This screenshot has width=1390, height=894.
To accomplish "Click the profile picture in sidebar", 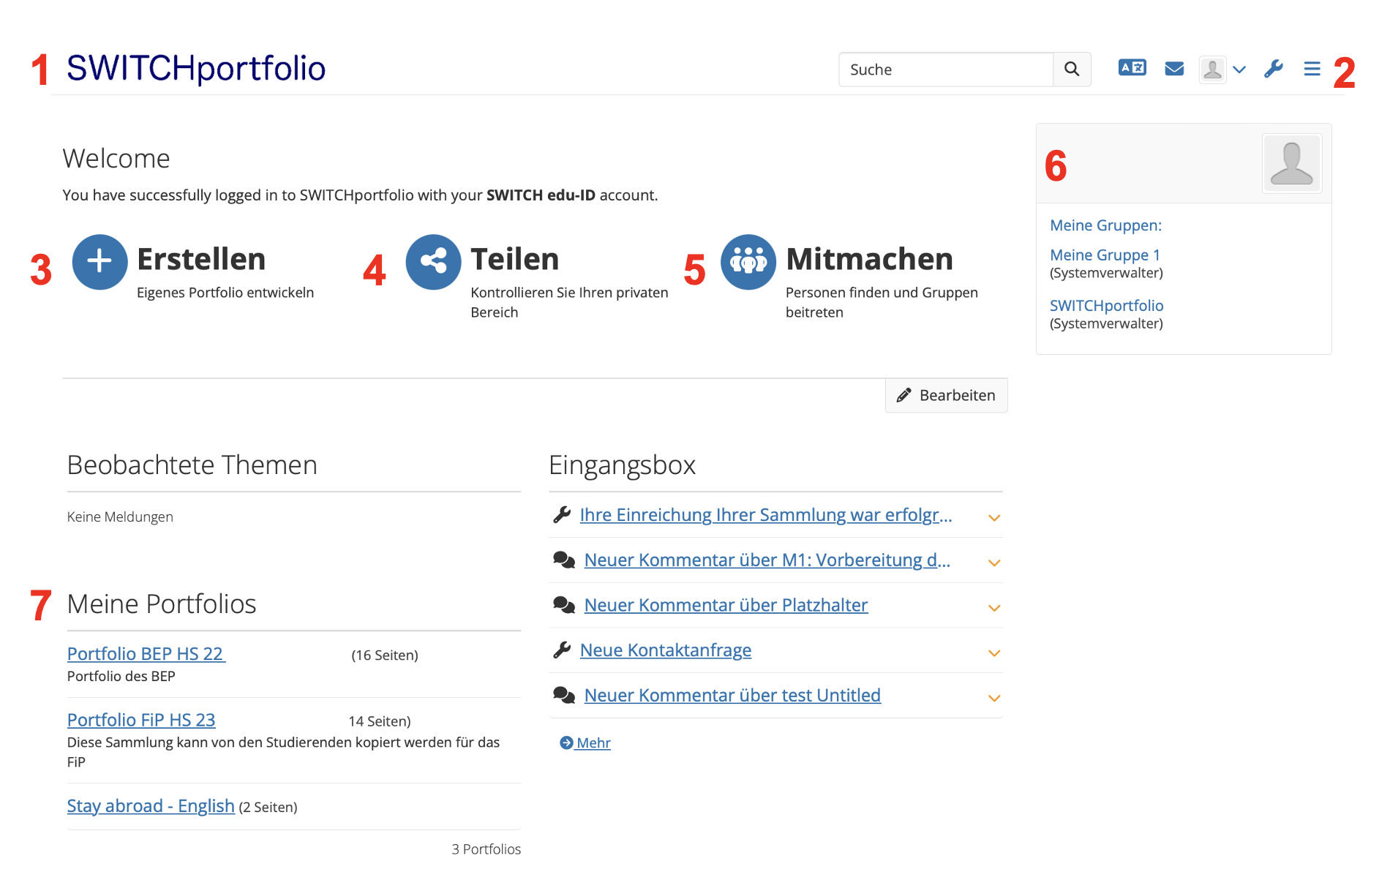I will click(x=1291, y=163).
